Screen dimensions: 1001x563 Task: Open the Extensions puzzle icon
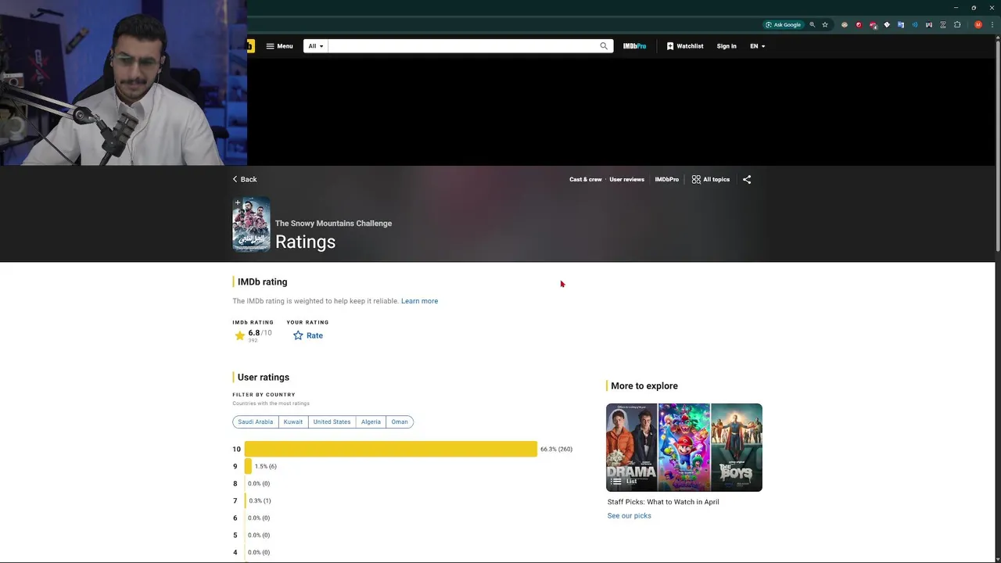[x=957, y=25]
